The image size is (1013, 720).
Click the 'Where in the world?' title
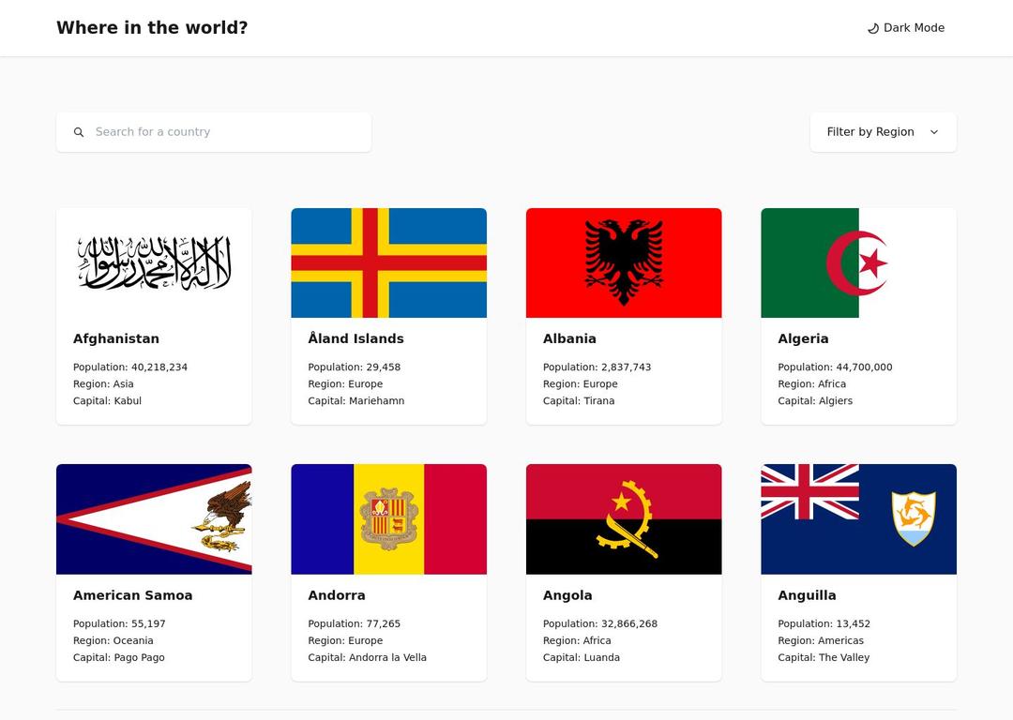pyautogui.click(x=152, y=27)
